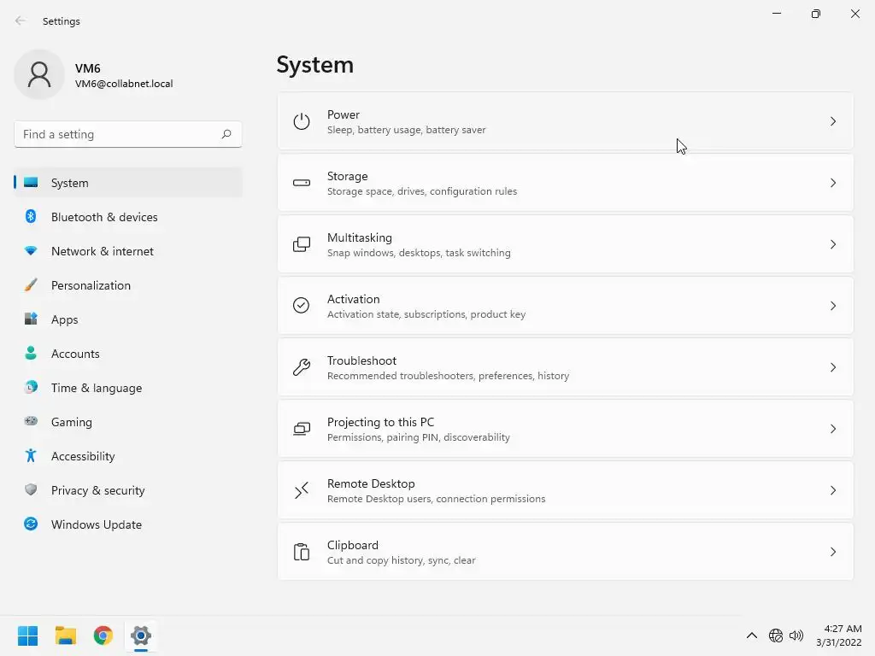Screen dimensions: 875x656
Task: Expand Storage settings chevron
Action: pyautogui.click(x=832, y=183)
